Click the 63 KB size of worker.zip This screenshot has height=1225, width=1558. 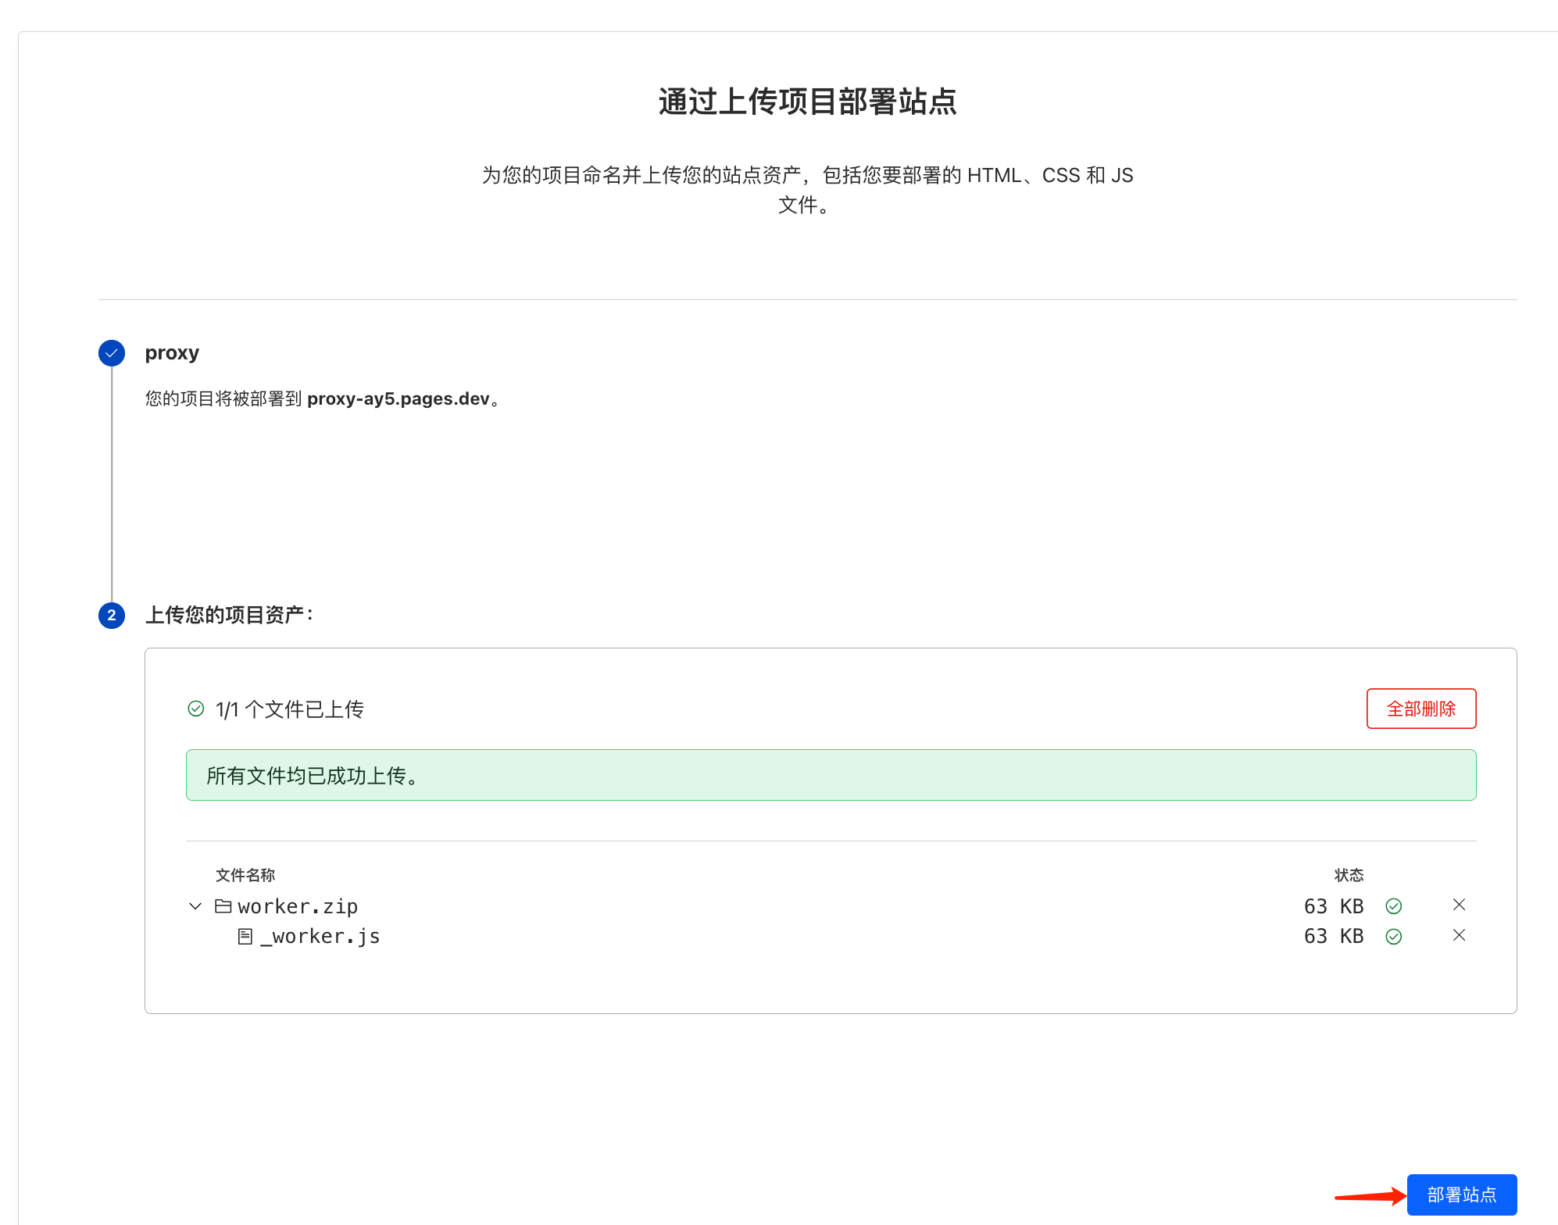coord(1334,906)
